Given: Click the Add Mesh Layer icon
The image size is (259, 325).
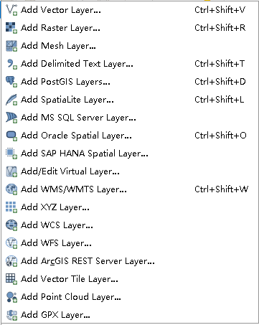Looking at the screenshot, I should (x=11, y=46).
